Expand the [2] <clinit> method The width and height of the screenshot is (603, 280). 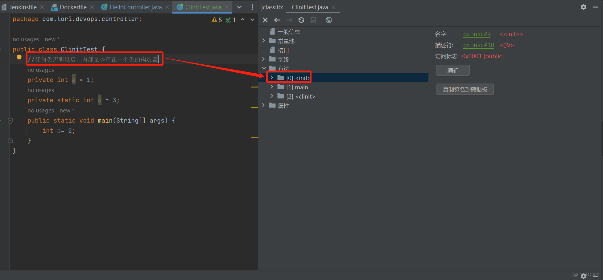point(272,96)
